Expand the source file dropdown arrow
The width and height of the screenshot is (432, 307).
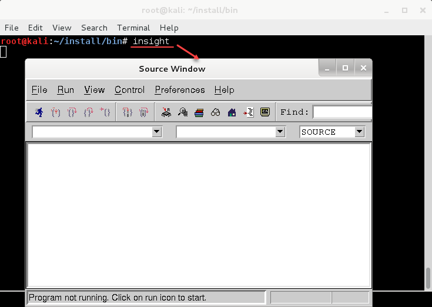156,132
